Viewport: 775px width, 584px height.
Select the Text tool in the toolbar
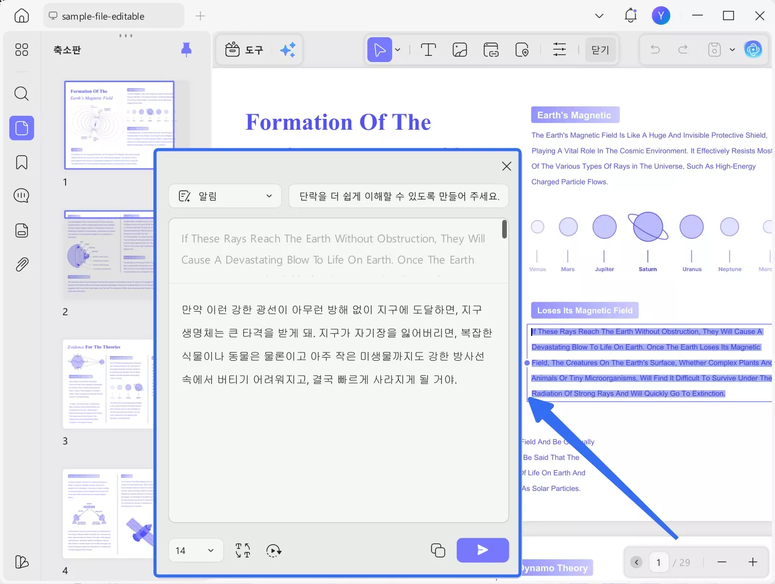(428, 49)
